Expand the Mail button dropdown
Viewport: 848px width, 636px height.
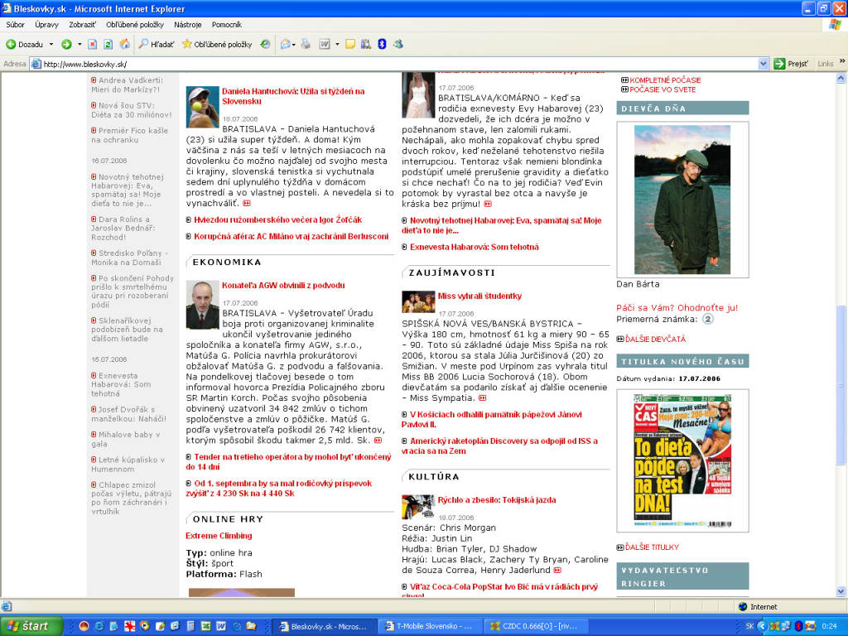pos(294,45)
